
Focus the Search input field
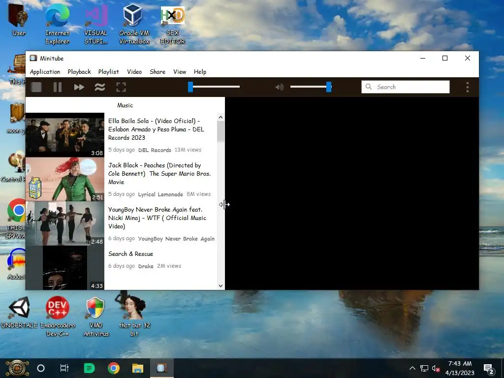406,87
